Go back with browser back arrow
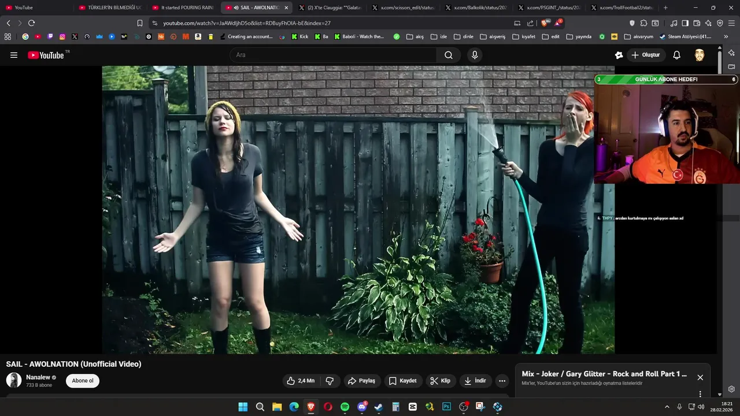 pyautogui.click(x=8, y=23)
